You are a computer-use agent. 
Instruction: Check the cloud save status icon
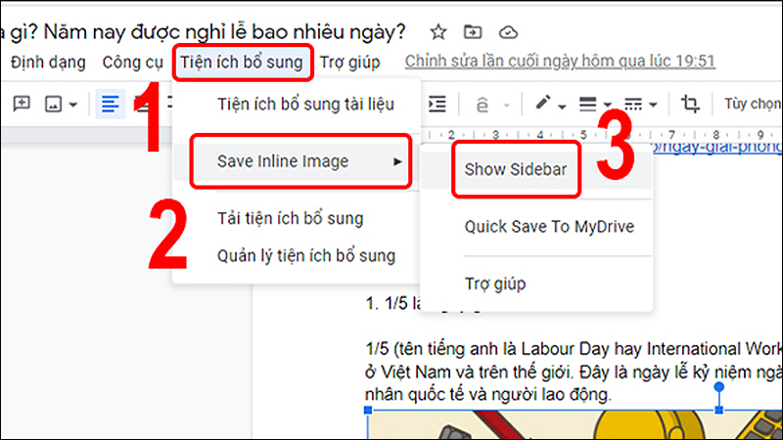tap(508, 33)
